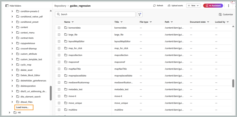The width and height of the screenshot is (237, 117).
Task: Check the move_unique row checkbox
Action: (x=59, y=103)
